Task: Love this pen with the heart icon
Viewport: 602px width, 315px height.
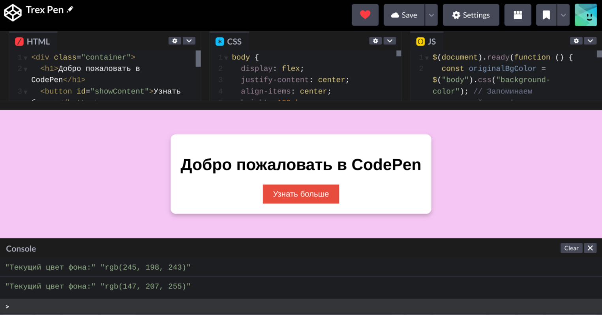Action: pos(365,15)
